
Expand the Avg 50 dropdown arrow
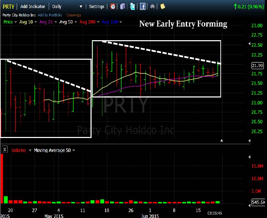pyautogui.click(x=76, y=22)
